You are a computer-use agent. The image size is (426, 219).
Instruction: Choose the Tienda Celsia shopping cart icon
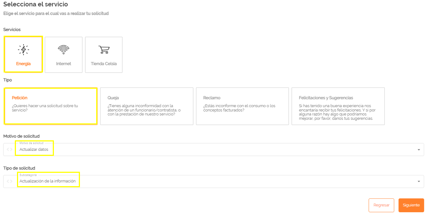[x=104, y=50]
